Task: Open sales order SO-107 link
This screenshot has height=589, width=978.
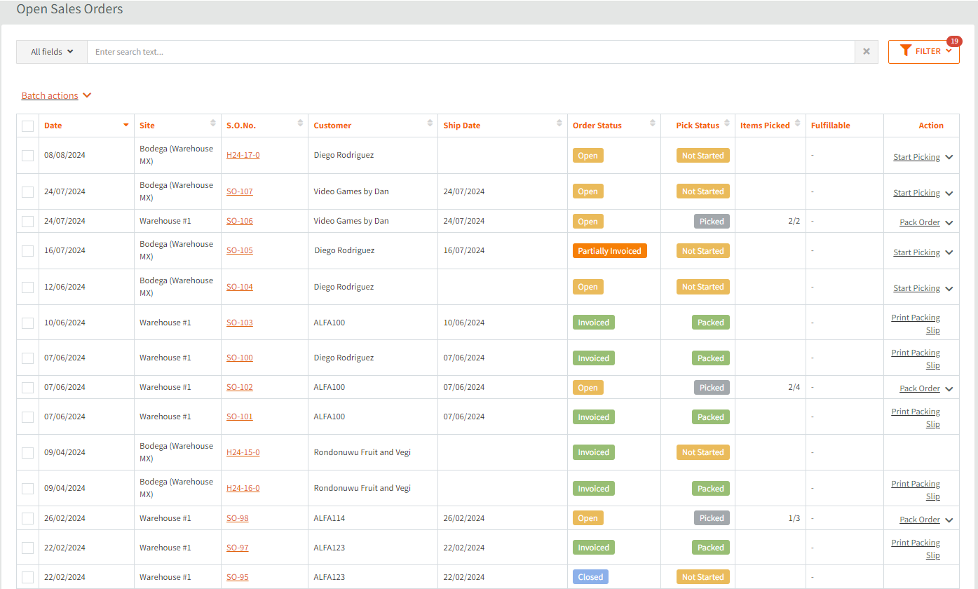Action: (240, 191)
